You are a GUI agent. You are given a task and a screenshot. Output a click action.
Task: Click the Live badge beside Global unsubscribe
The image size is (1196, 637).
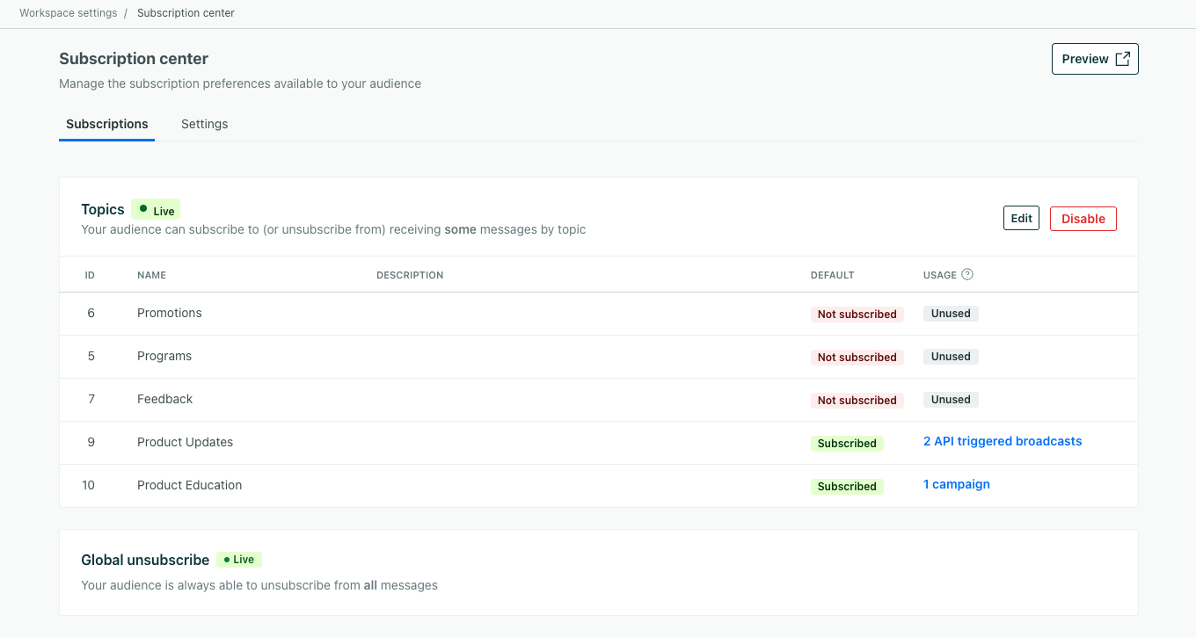(x=238, y=559)
